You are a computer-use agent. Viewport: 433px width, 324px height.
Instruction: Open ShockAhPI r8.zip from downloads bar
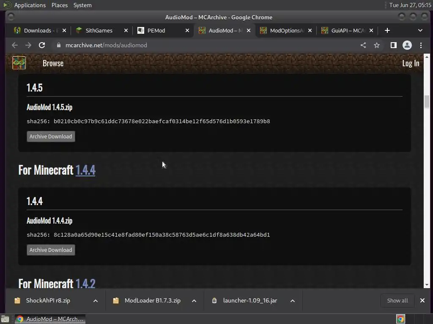[48, 300]
